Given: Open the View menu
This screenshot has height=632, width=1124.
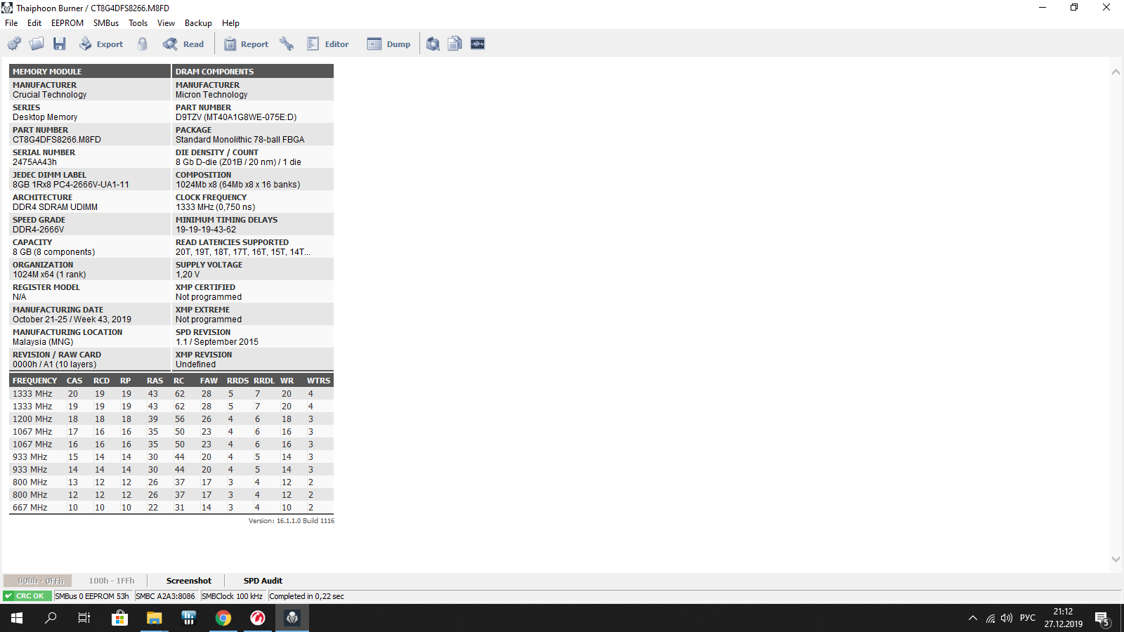Looking at the screenshot, I should [x=166, y=23].
